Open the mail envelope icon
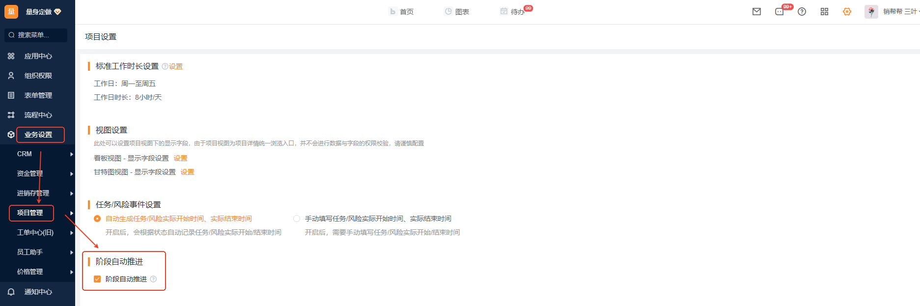920x306 pixels. [x=756, y=12]
